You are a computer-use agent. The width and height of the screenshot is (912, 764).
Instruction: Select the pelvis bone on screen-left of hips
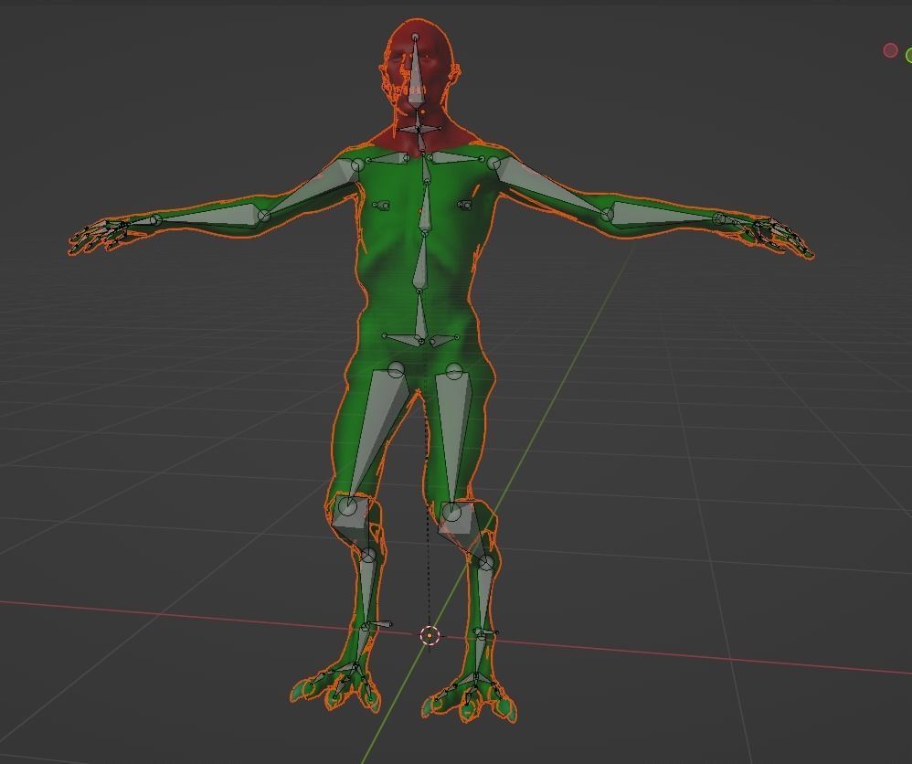[x=402, y=339]
